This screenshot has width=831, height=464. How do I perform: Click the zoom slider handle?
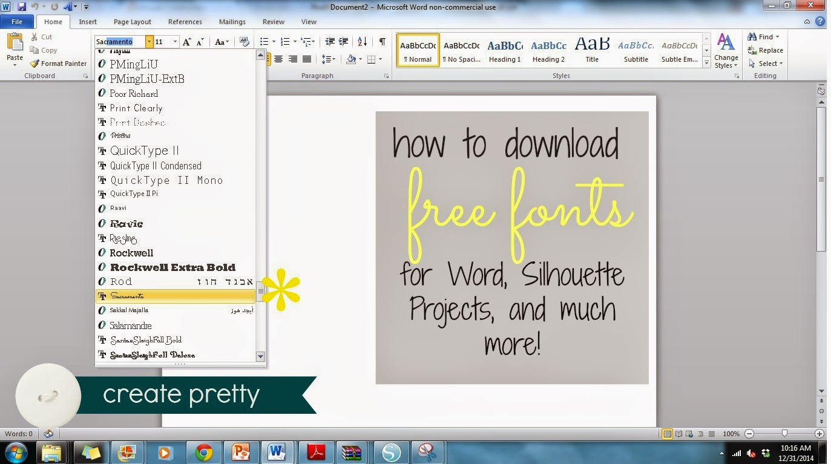(784, 434)
